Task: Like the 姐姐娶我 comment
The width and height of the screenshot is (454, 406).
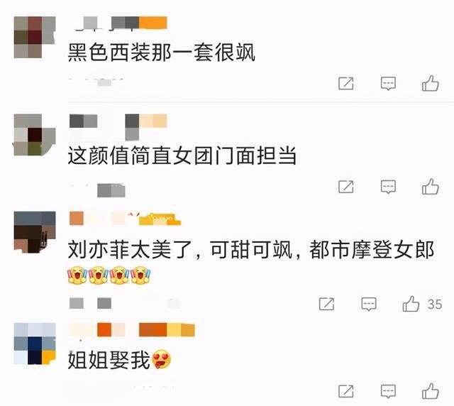Action: [x=431, y=391]
